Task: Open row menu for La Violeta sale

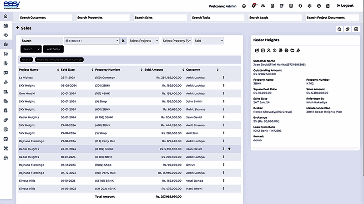Action: [x=224, y=78]
